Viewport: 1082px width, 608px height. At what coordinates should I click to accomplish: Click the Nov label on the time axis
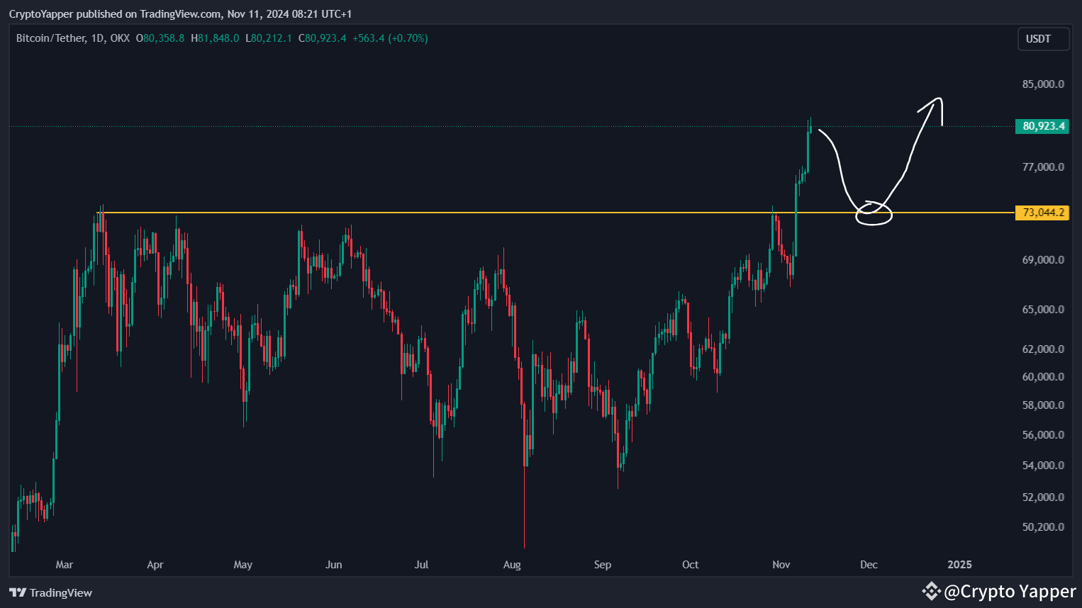click(781, 565)
